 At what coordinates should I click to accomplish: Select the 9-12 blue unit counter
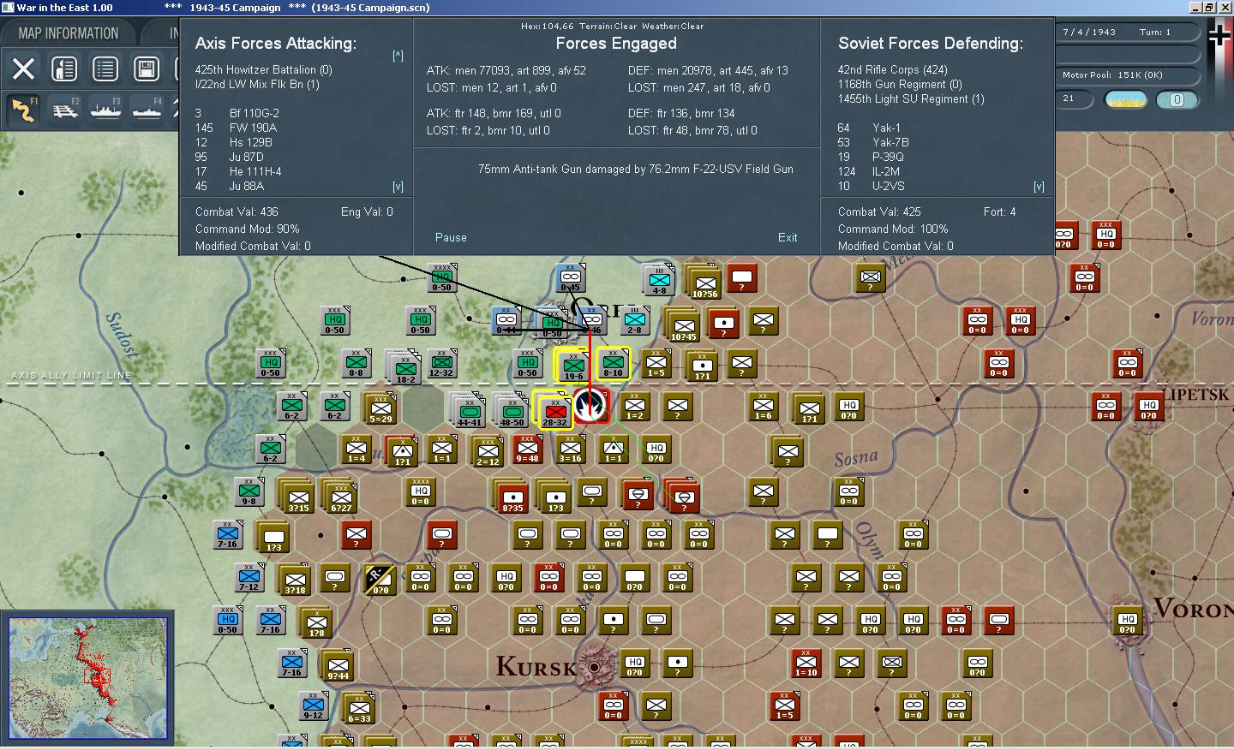pyautogui.click(x=314, y=705)
